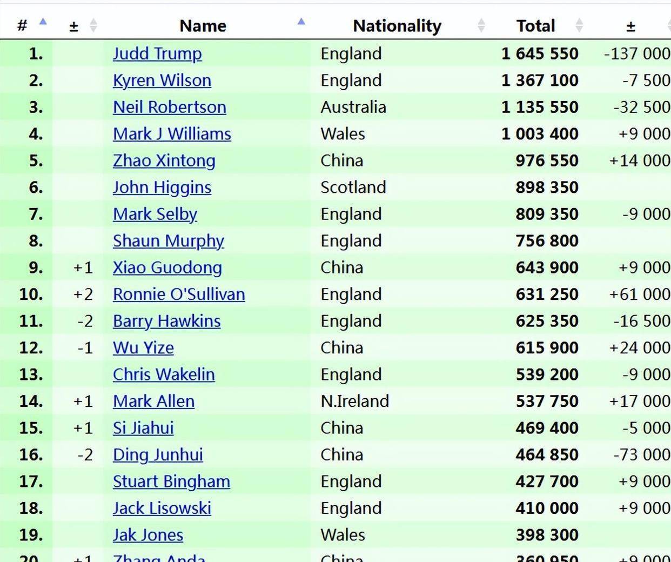
Task: Open the Ding Junhui link
Action: click(158, 455)
